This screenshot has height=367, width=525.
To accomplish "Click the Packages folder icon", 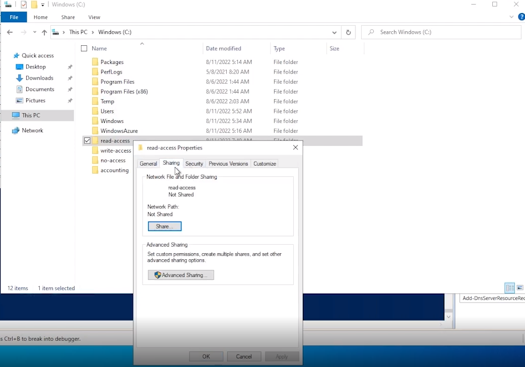I will [95, 62].
